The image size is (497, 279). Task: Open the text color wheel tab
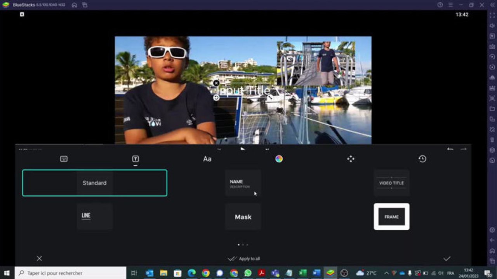click(x=279, y=158)
